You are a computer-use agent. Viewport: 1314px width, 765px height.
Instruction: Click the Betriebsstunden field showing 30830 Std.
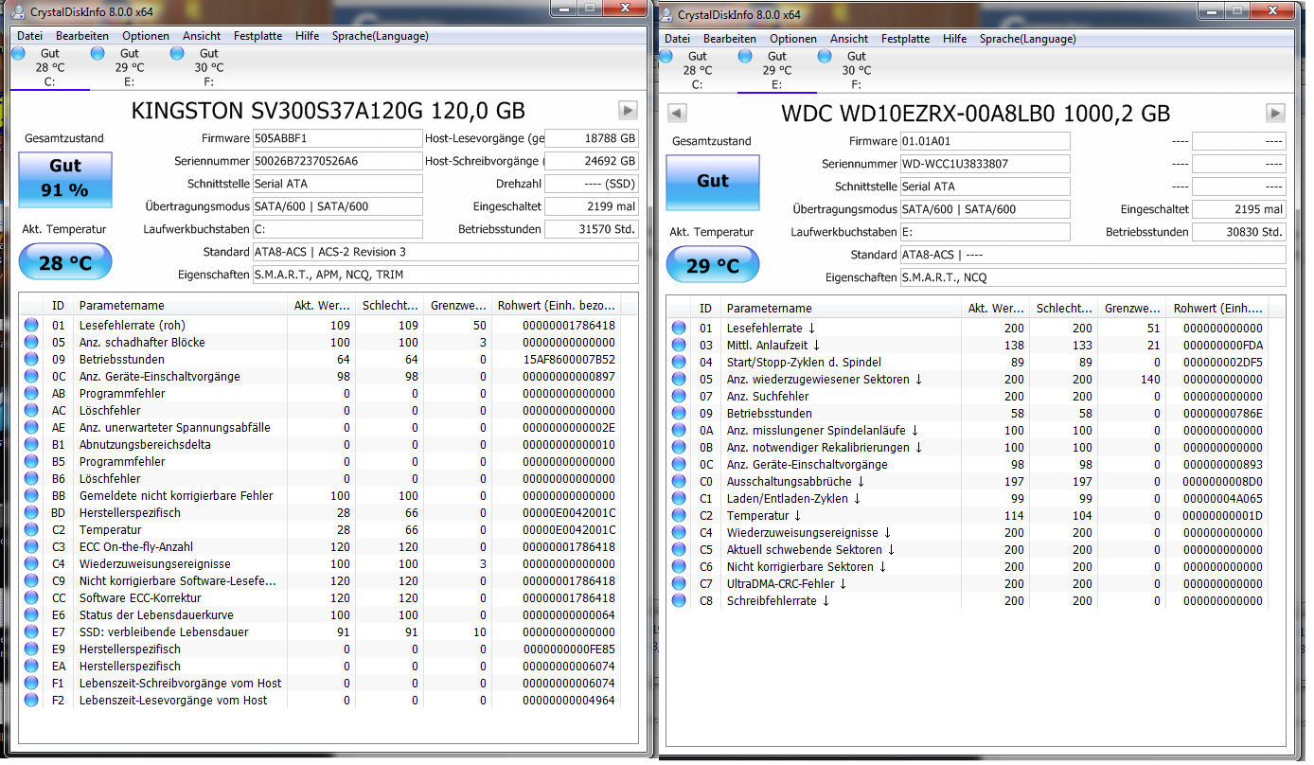tap(1239, 231)
